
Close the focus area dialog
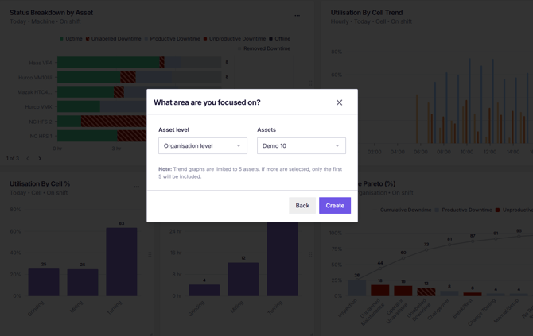tap(339, 102)
